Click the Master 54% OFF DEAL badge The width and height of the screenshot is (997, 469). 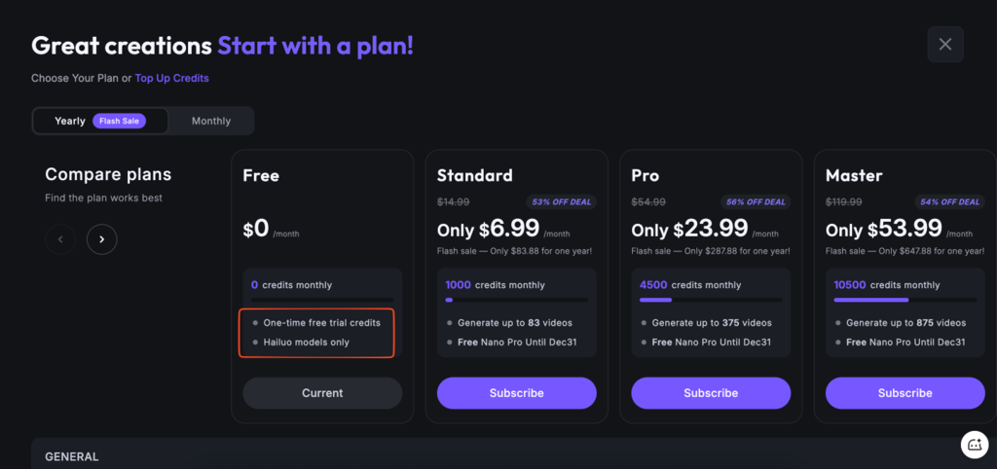(x=951, y=202)
